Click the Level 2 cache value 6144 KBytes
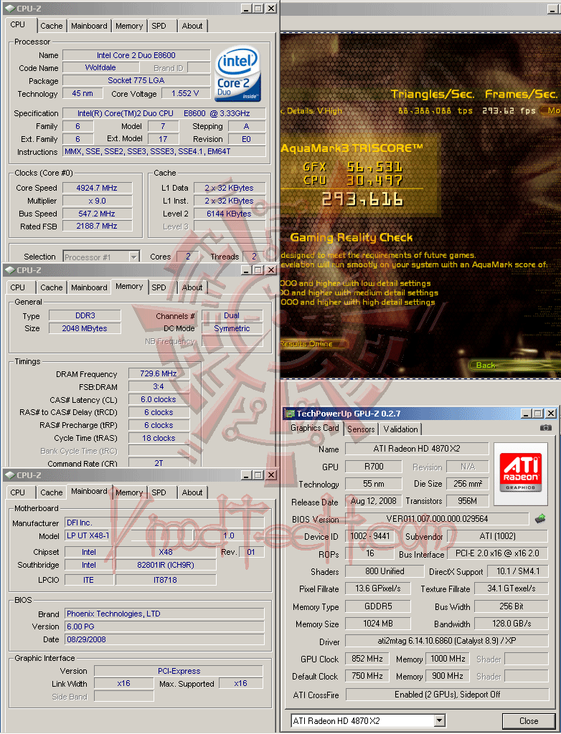Screen dimensions: 561x734 coord(229,214)
